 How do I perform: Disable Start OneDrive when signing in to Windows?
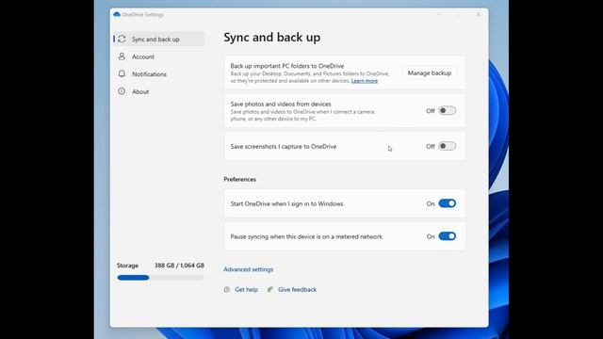pos(448,203)
